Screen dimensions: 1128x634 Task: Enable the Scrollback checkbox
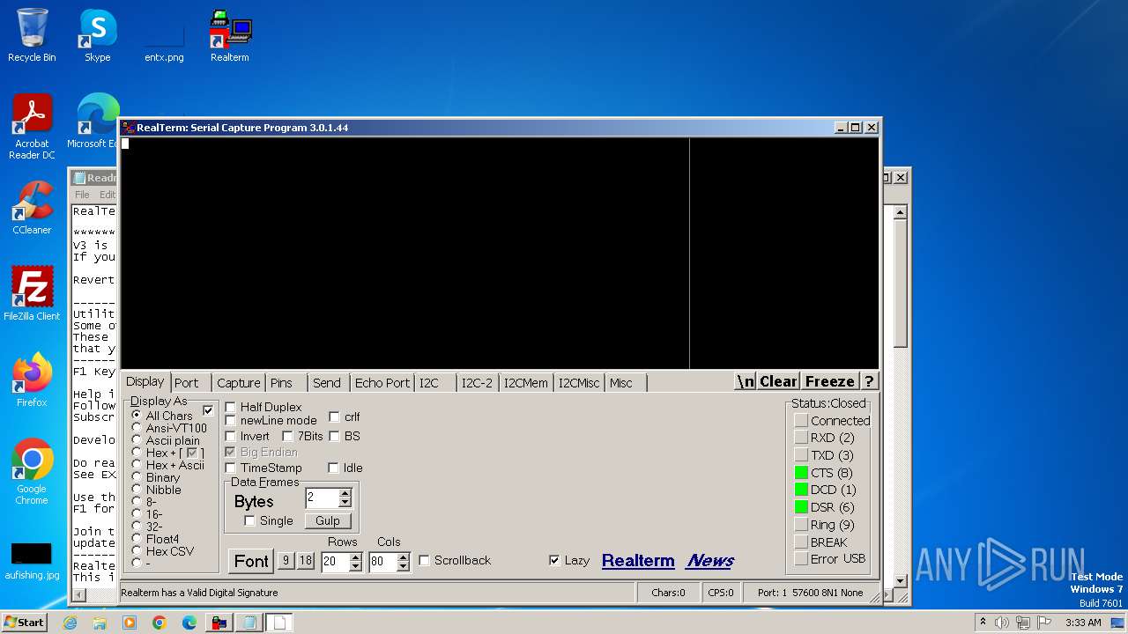tap(425, 560)
